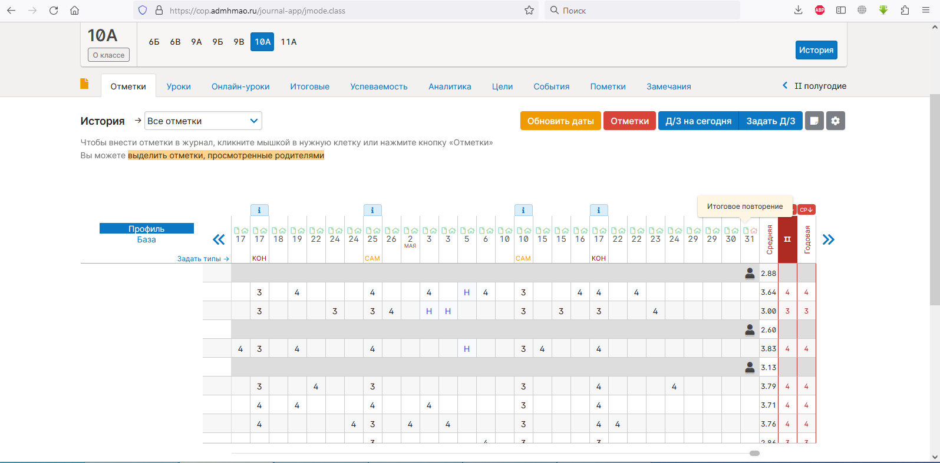This screenshot has width=940, height=463.
Task: Click the info icon above the 25 column
Action: point(372,210)
